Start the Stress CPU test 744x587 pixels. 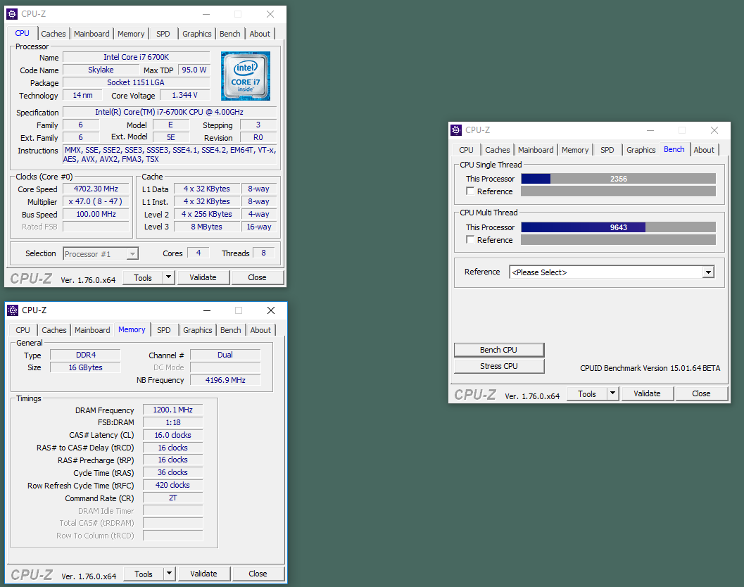498,366
